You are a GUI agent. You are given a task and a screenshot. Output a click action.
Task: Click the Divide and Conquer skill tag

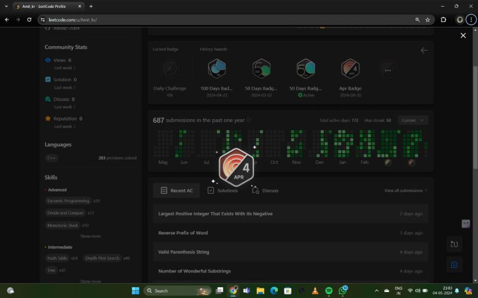pos(65,213)
